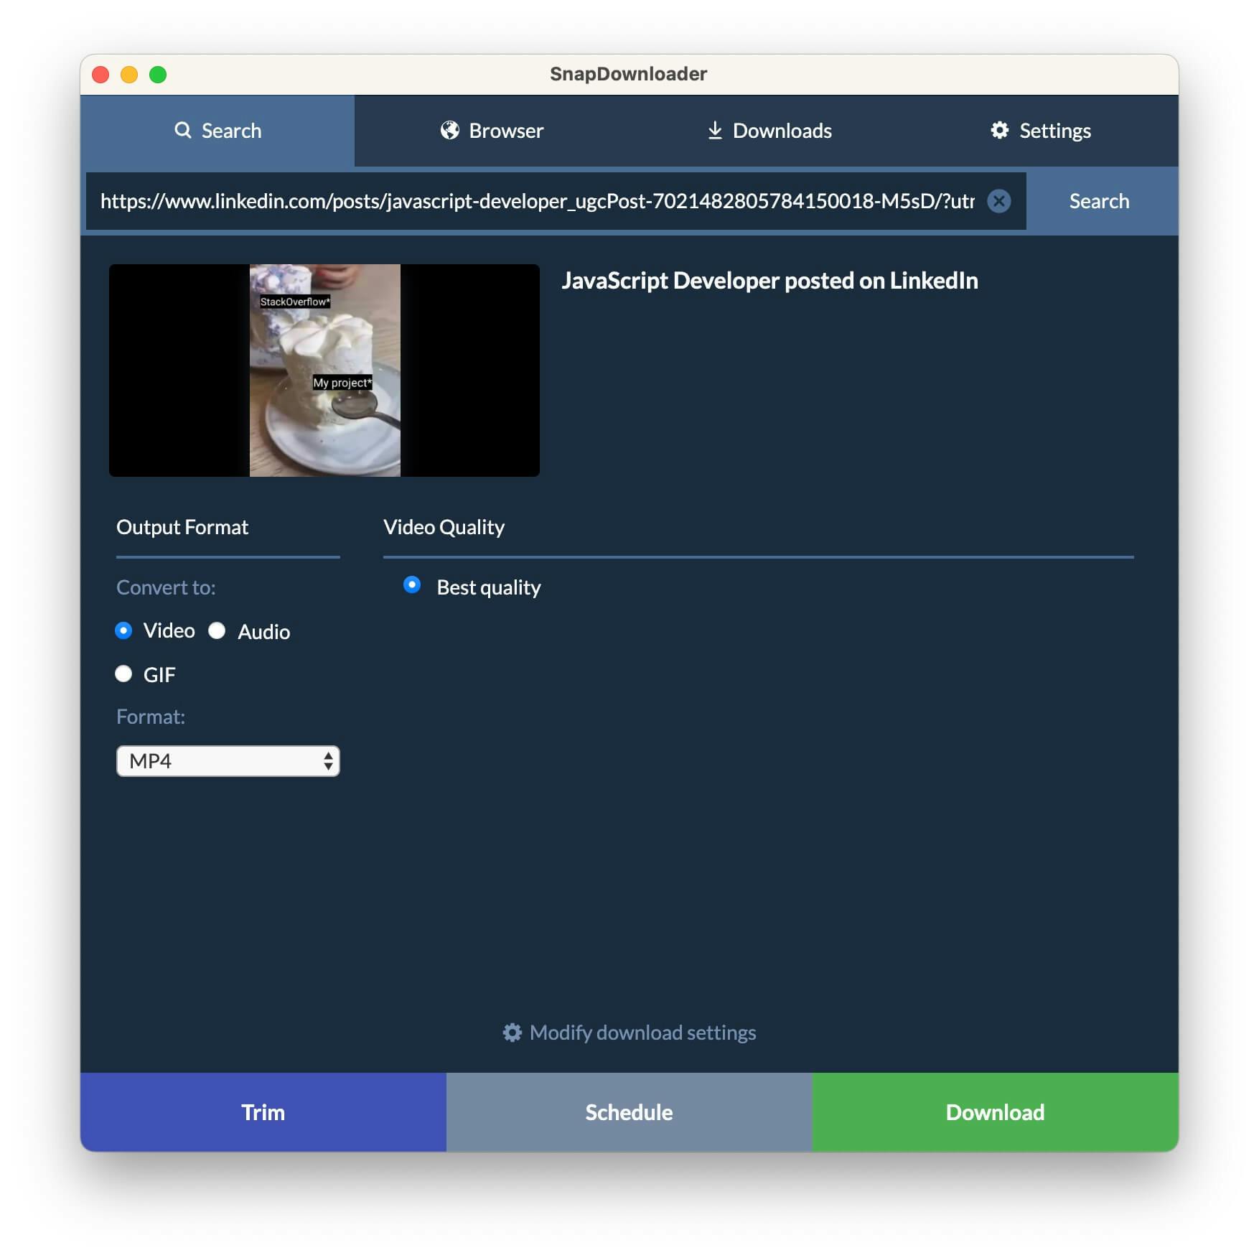Image resolution: width=1259 pixels, height=1258 pixels.
Task: Minimize the window using yellow button
Action: [129, 75]
